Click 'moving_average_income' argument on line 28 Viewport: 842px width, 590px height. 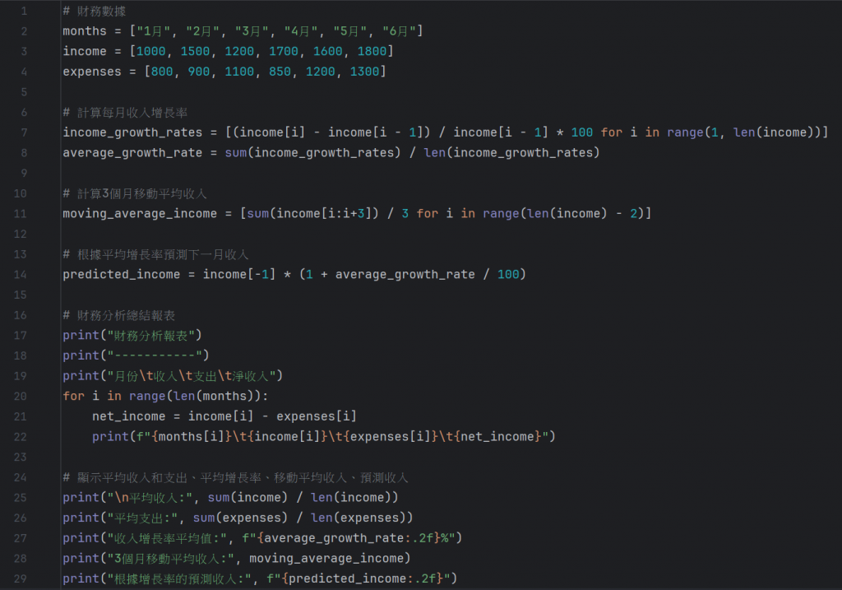point(326,559)
